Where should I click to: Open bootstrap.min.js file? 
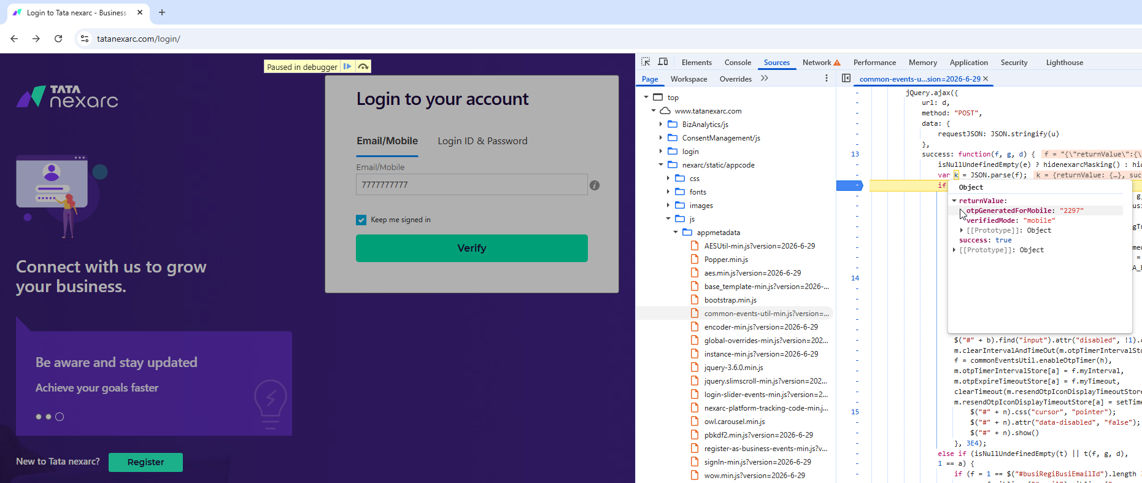click(730, 300)
